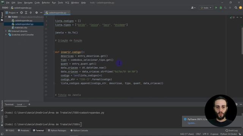Toggle the Terminal tool window button
The height and width of the screenshot is (136, 243).
(x=38, y=130)
